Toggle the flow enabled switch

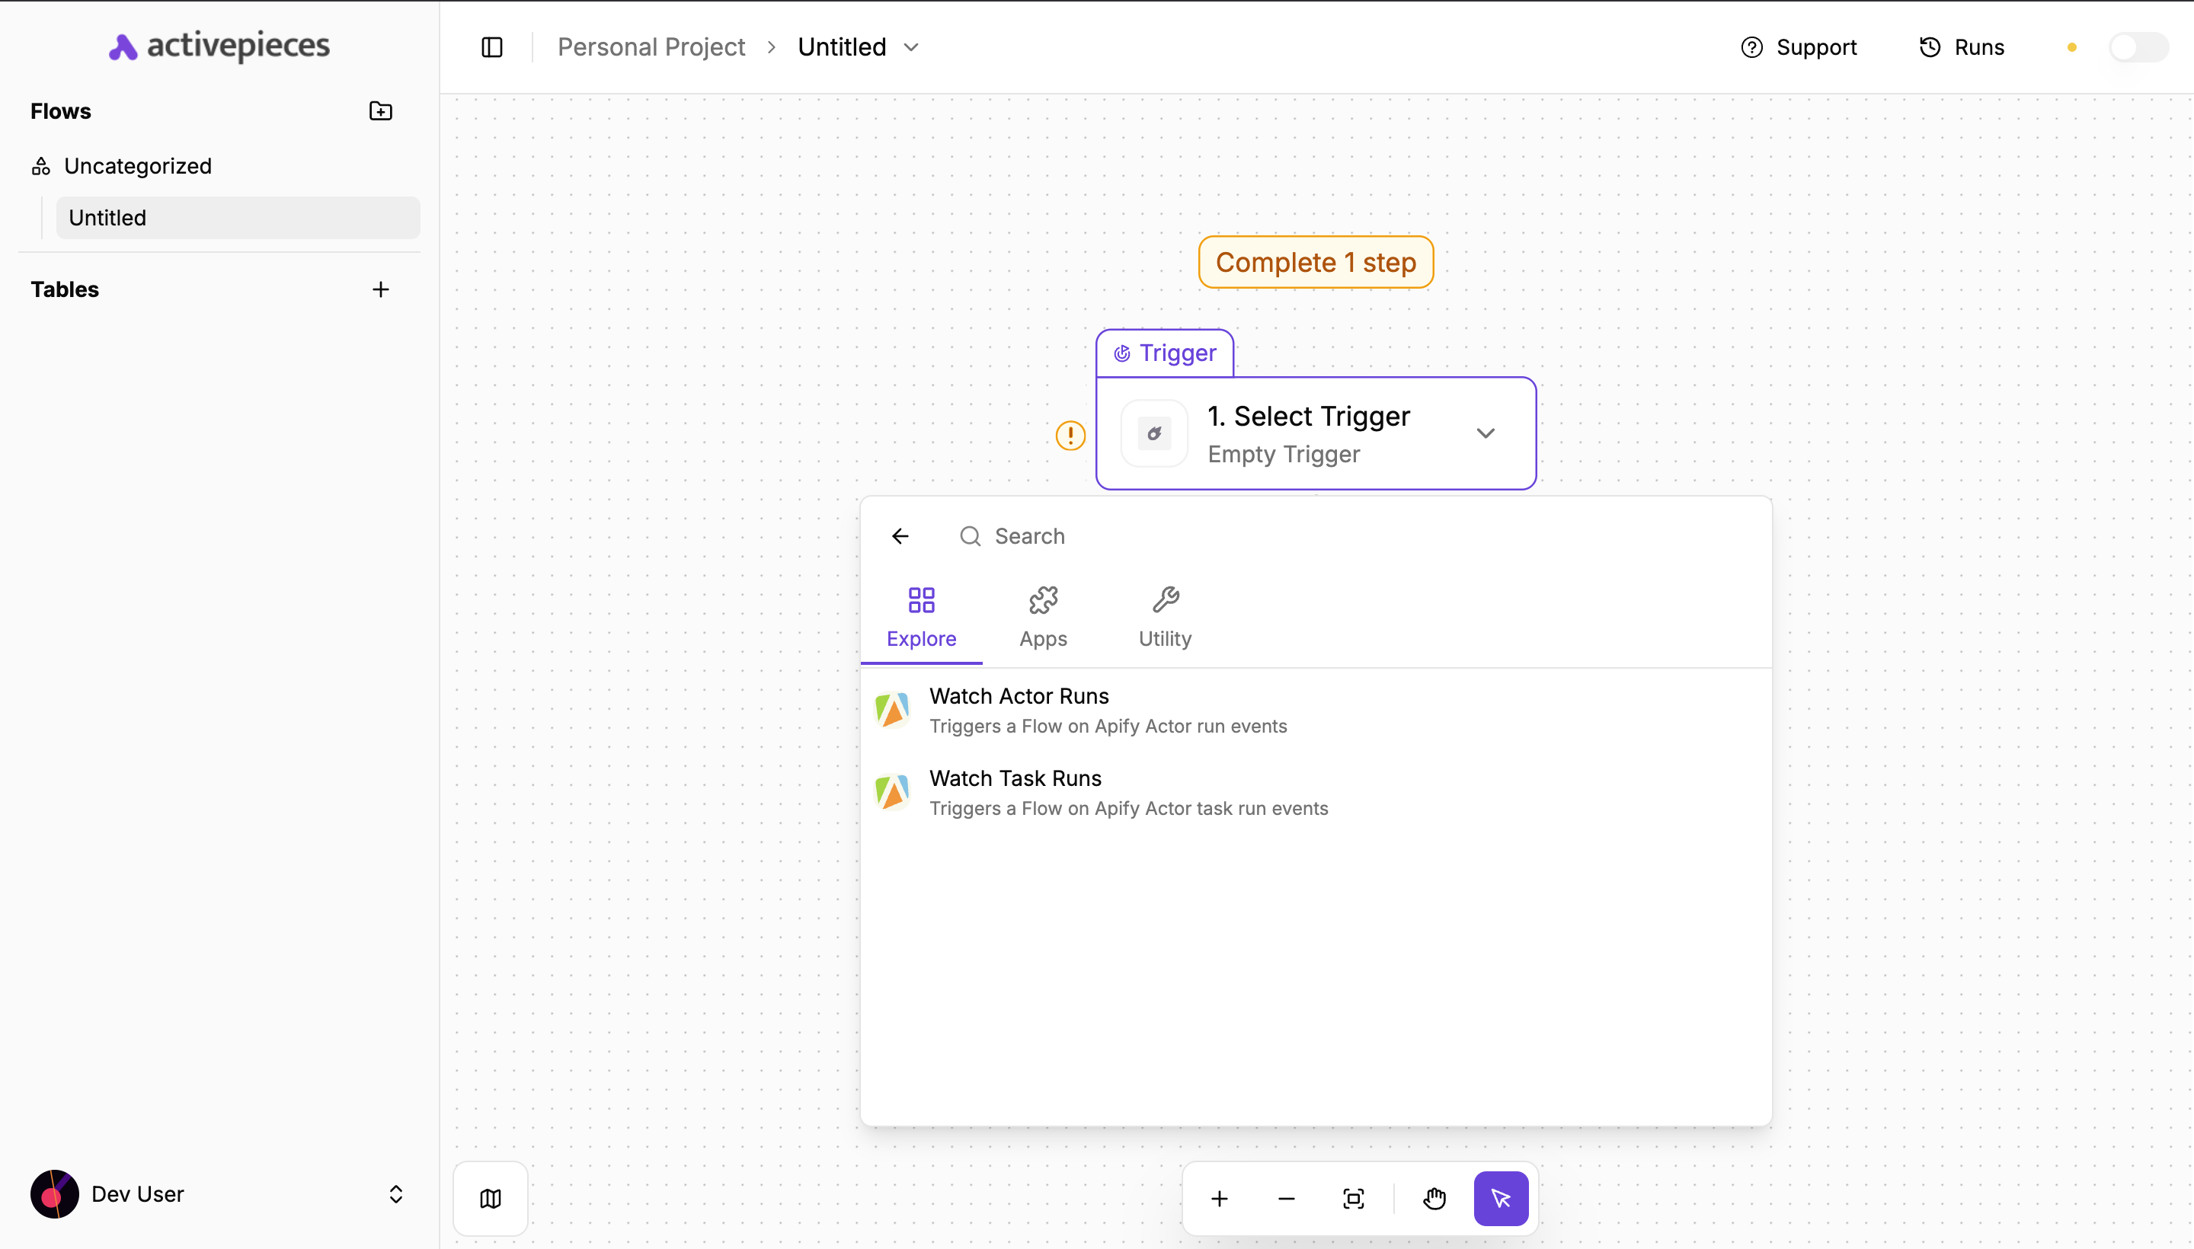coord(2138,47)
